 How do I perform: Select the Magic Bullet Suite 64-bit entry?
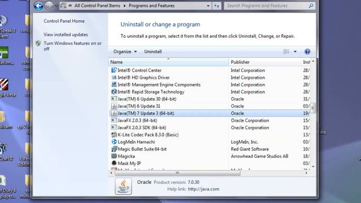click(142, 149)
